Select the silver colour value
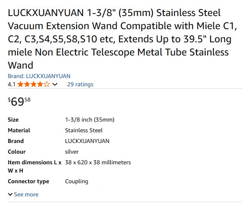Viewport: 249px width, 205px height. 72,152
